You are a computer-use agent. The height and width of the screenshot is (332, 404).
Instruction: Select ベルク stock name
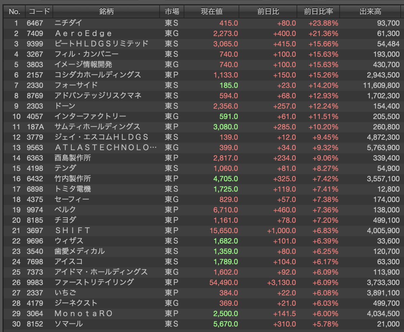click(x=65, y=210)
